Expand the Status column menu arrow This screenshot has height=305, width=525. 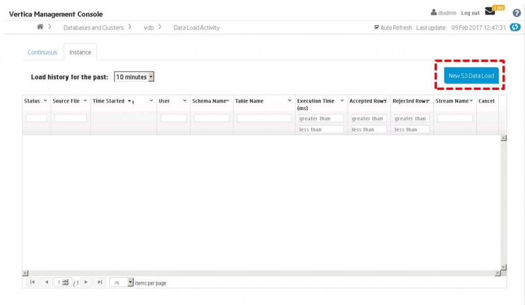click(x=45, y=101)
